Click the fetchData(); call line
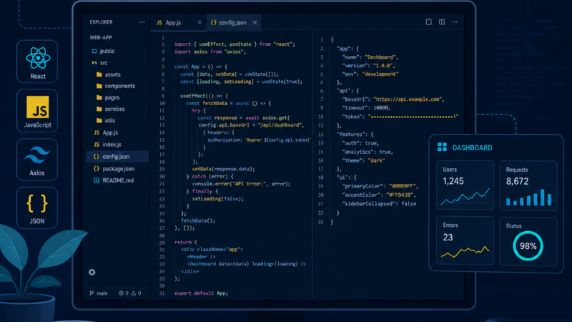 (198, 221)
